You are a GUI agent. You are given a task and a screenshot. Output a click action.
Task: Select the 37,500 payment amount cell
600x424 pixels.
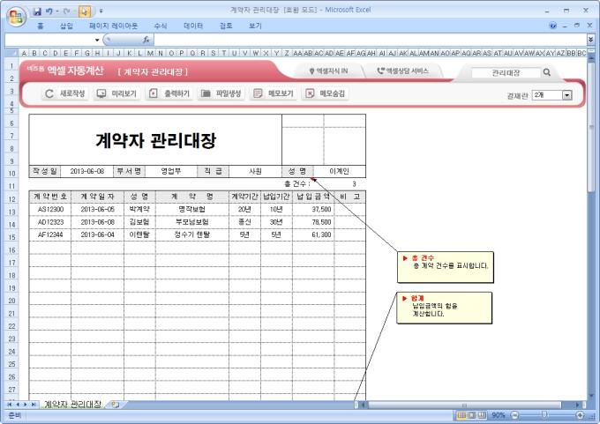tap(313, 209)
